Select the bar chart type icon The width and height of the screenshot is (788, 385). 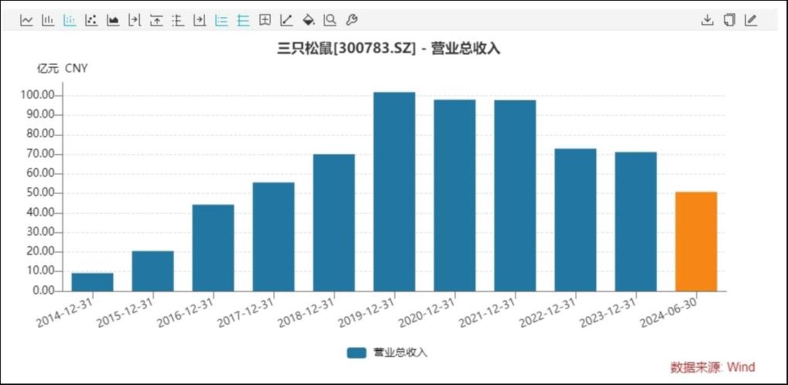48,20
